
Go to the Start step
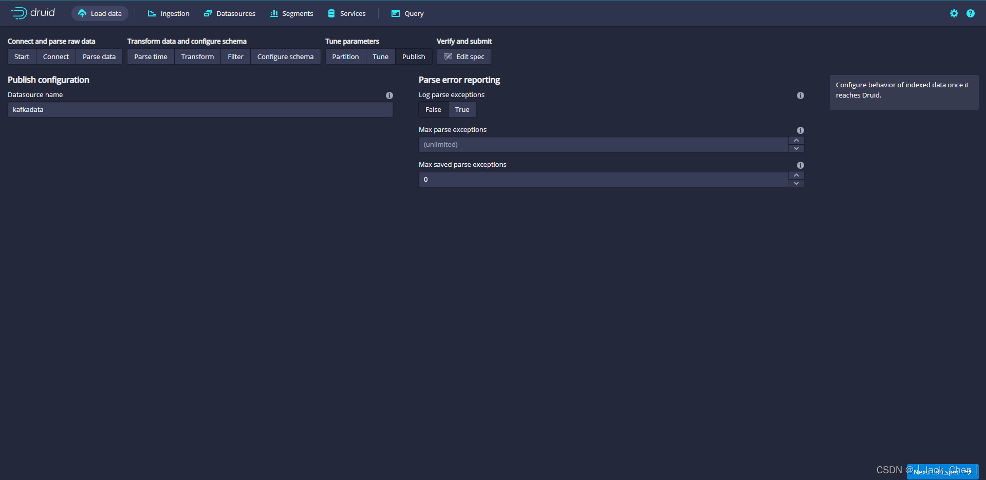click(22, 56)
